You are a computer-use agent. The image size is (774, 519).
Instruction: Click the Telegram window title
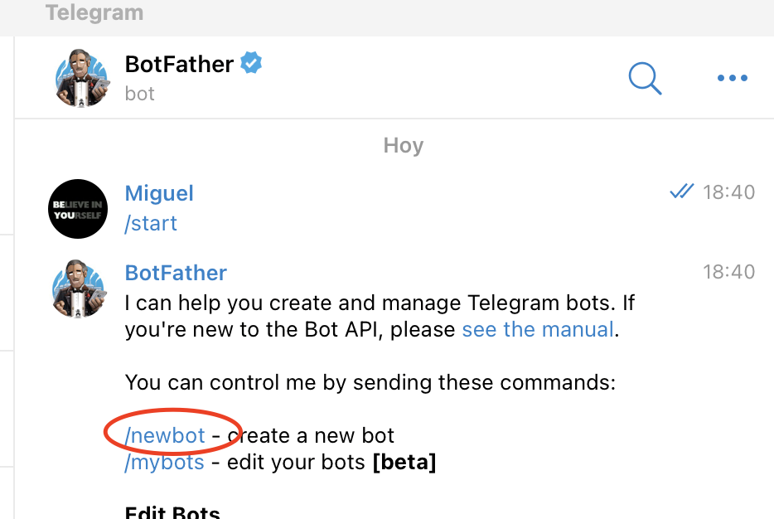coord(94,12)
